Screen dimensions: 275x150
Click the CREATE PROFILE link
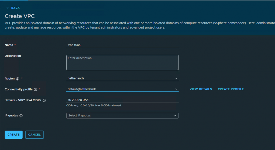231,89
